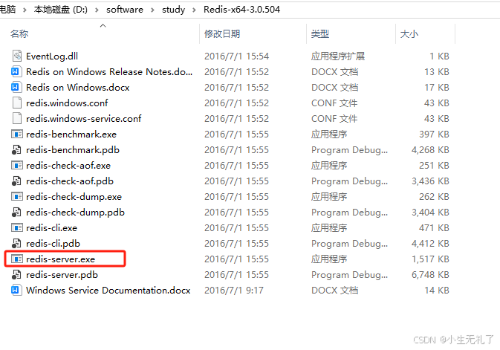
Task: Click the Redis-x64-3.0.504 breadcrumb
Action: coord(241,10)
